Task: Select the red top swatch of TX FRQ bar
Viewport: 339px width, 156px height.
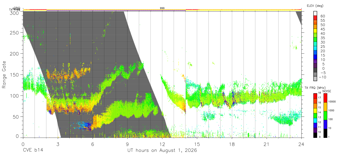Action: pos(316,96)
